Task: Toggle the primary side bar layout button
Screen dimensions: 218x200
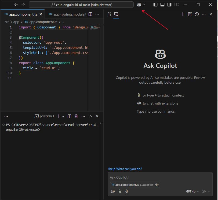Action: click(155, 5)
